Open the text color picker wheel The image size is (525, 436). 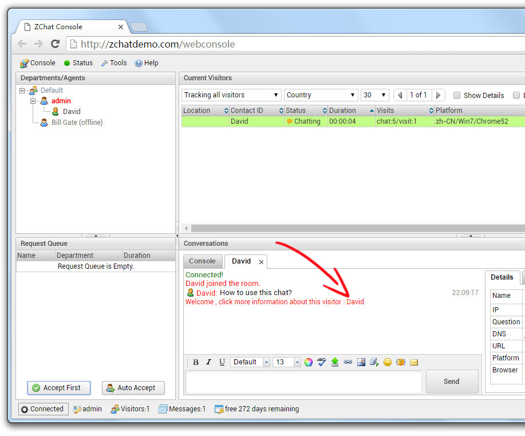[309, 362]
